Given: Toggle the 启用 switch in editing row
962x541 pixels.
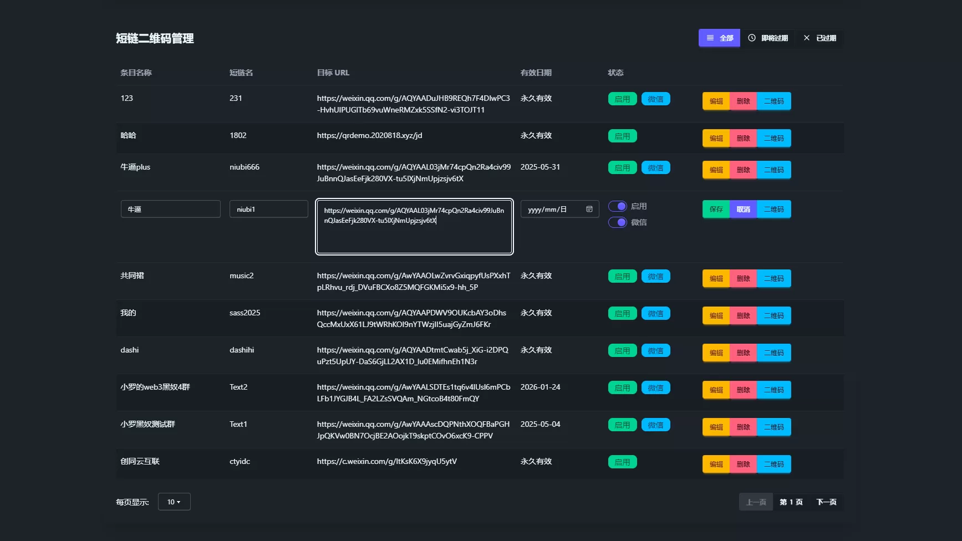Looking at the screenshot, I should 618,206.
